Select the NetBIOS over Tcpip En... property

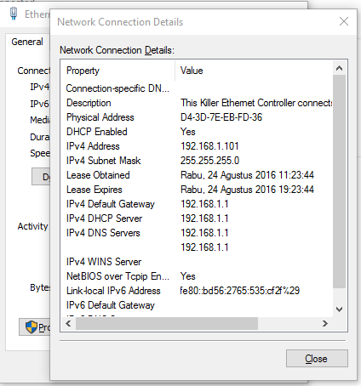coord(117,276)
